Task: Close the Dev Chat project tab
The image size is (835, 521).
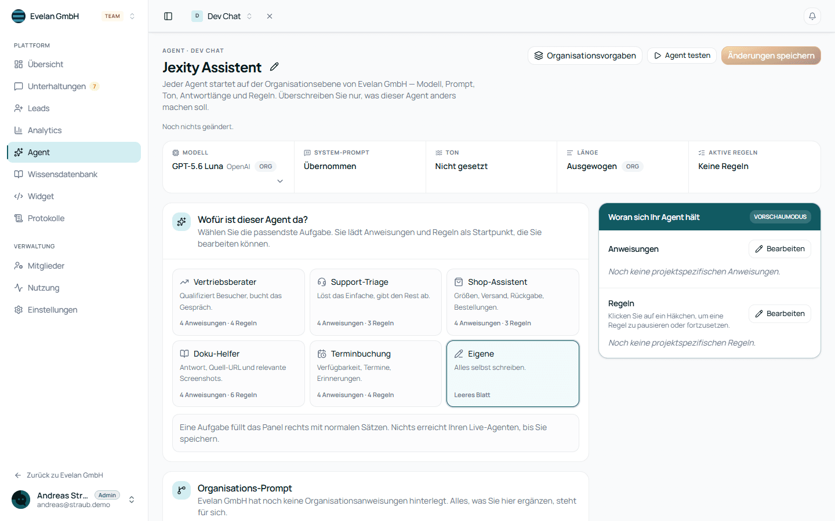Action: point(270,16)
